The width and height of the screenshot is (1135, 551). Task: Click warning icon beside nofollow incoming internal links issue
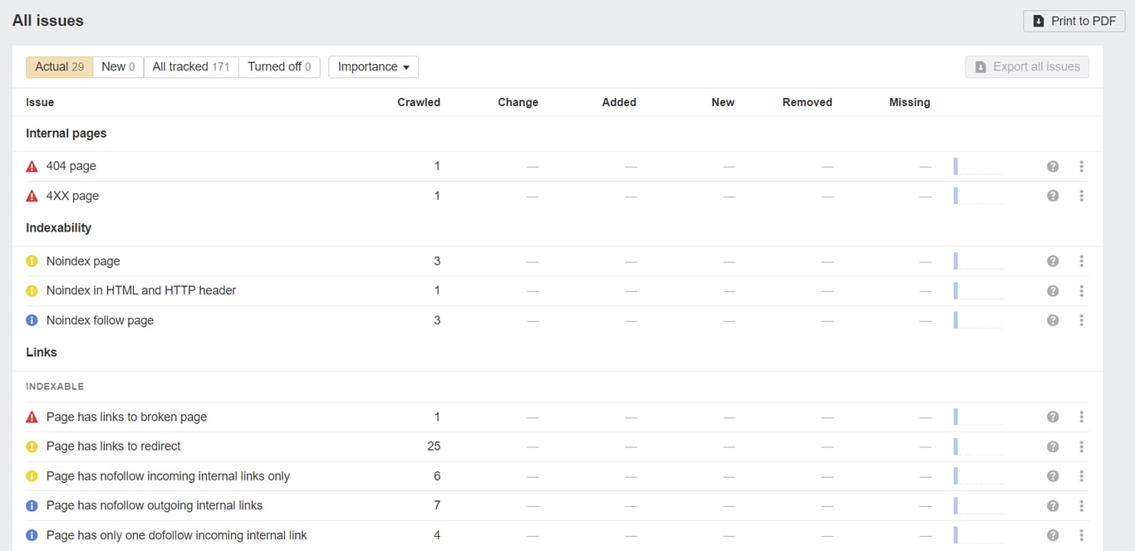(32, 475)
